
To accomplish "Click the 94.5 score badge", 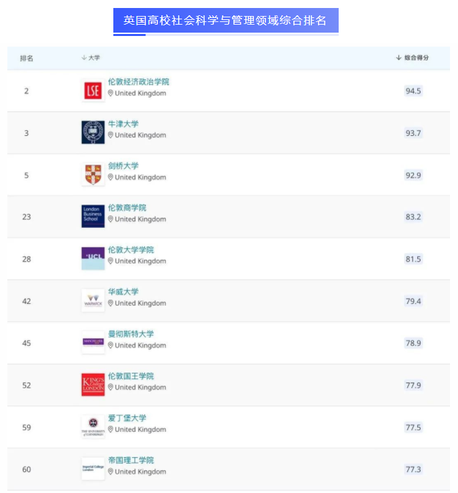I will (x=413, y=91).
